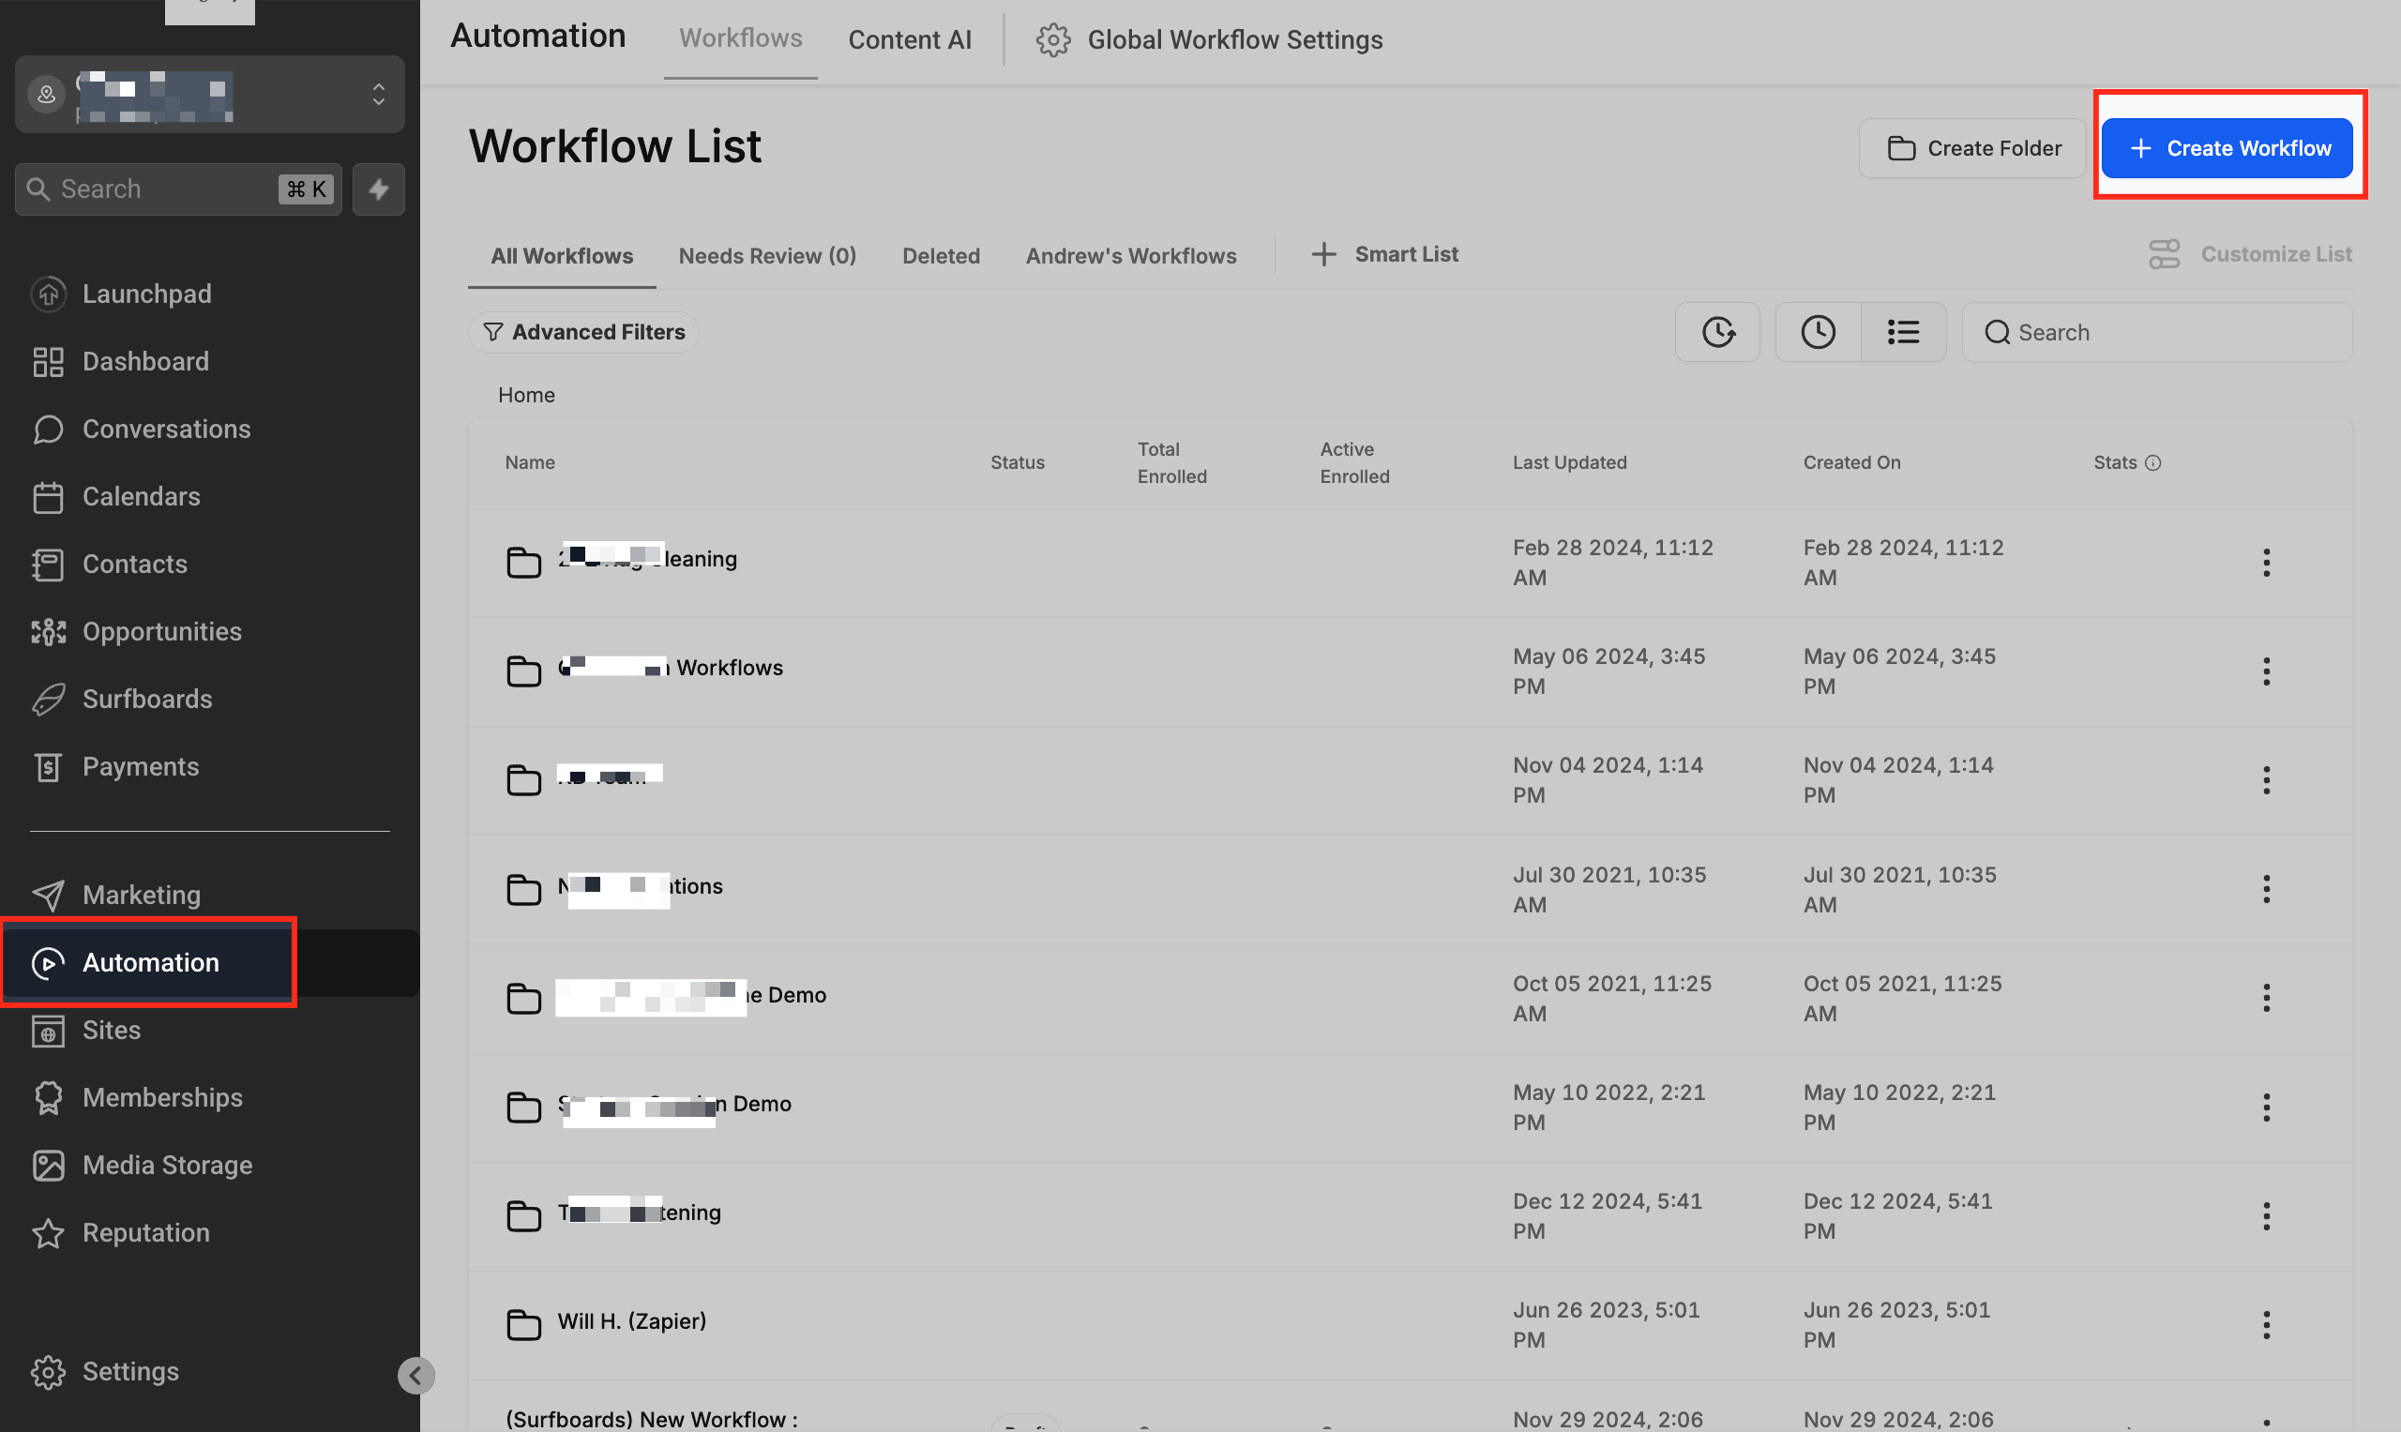Click the Global Workflow Settings gear
This screenshot has height=1432, width=2401.
click(x=1053, y=39)
